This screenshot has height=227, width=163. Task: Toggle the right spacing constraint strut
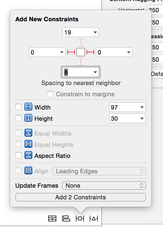90,52
